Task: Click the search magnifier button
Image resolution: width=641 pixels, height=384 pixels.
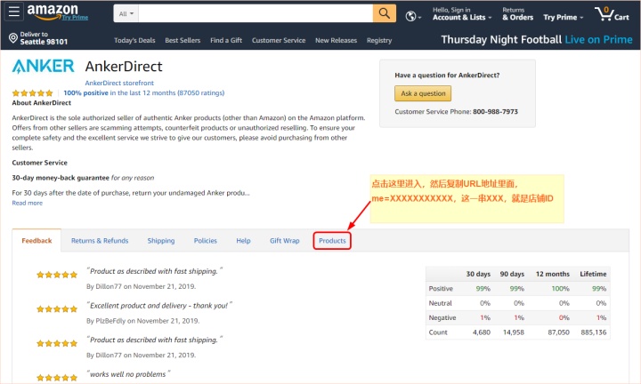Action: pos(385,13)
